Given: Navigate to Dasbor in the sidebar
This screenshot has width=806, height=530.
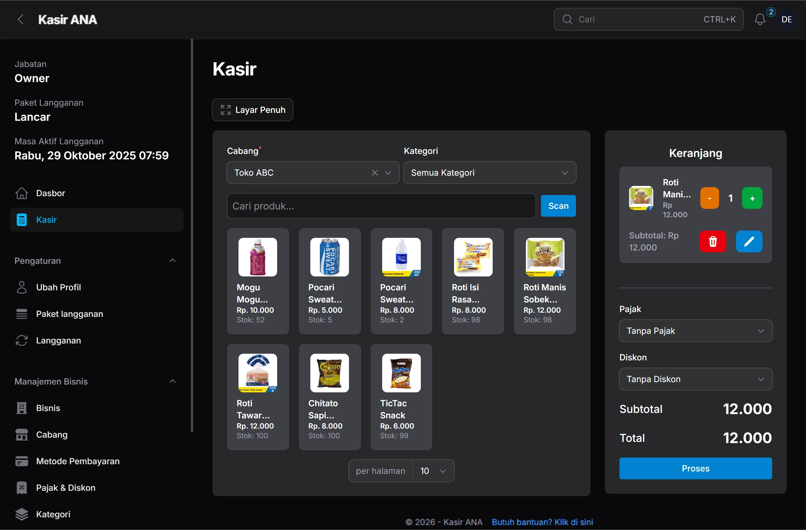Looking at the screenshot, I should pos(50,193).
